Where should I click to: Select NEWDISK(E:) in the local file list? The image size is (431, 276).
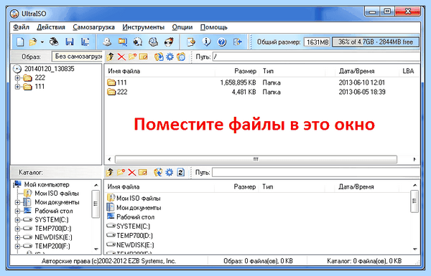pyautogui.click(x=130, y=244)
